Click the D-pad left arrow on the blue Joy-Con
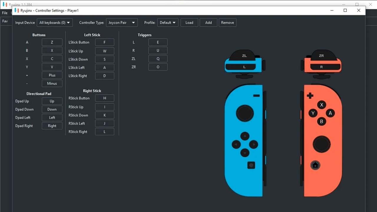Image resolution: width=377 pixels, height=212 pixels. (236, 144)
